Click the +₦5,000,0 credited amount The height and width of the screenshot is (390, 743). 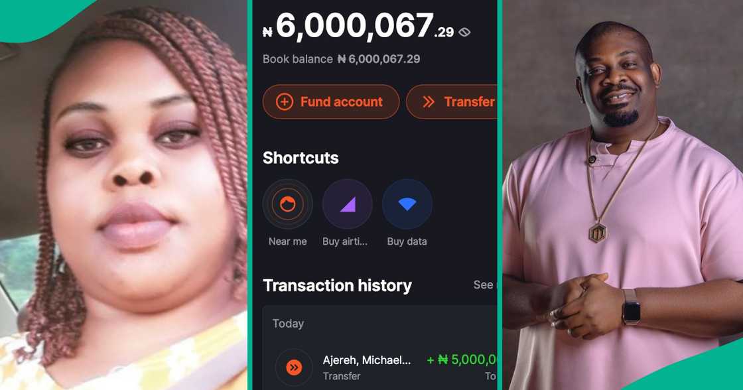click(462, 359)
